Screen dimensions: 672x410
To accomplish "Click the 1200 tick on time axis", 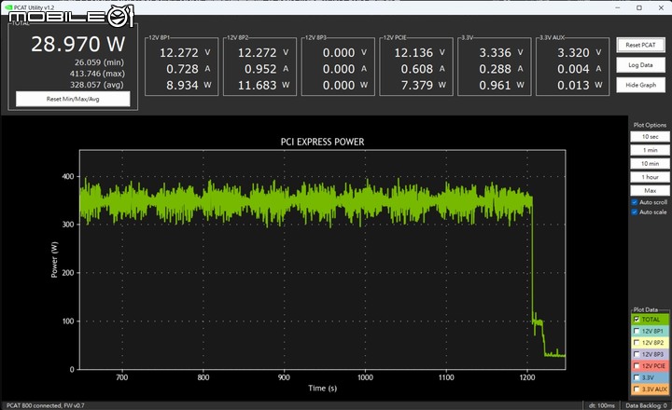I will (527, 377).
